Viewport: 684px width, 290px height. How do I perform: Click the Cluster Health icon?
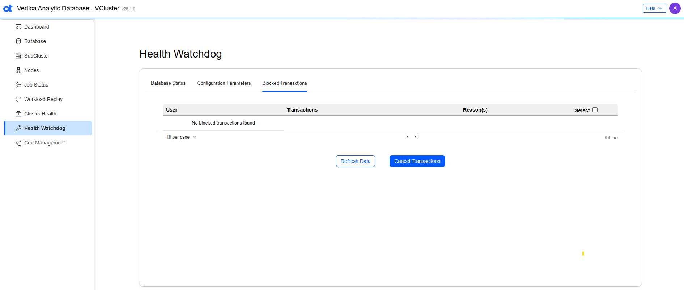point(18,114)
